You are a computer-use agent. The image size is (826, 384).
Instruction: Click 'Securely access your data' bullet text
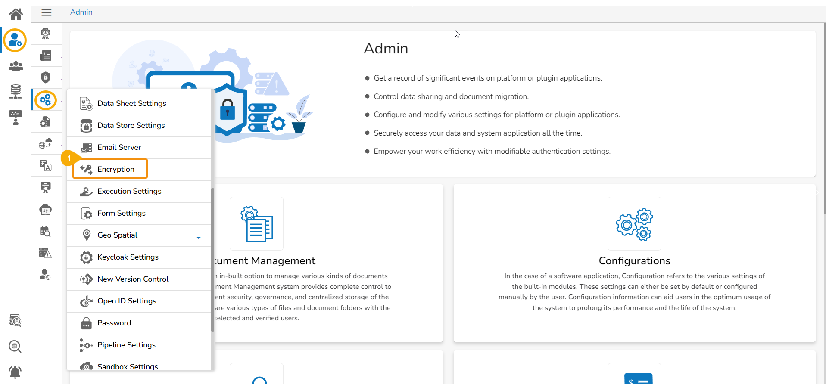[x=478, y=133]
